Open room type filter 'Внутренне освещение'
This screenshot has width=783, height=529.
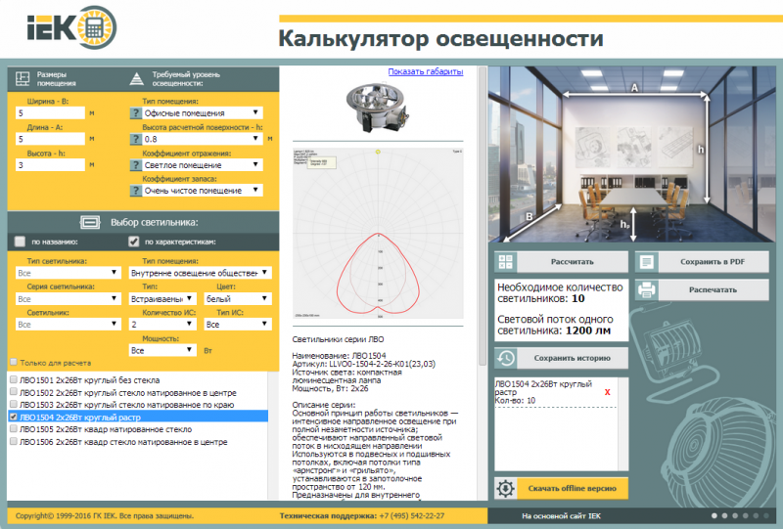(x=201, y=273)
